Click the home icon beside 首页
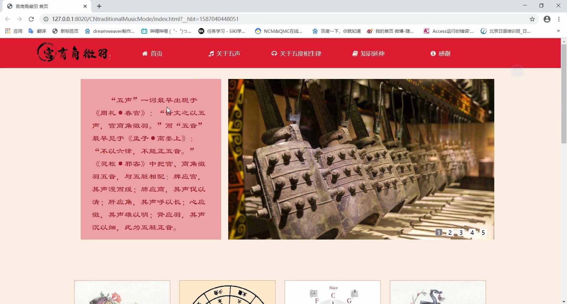Screen dimensions: 567x304 click(x=145, y=54)
